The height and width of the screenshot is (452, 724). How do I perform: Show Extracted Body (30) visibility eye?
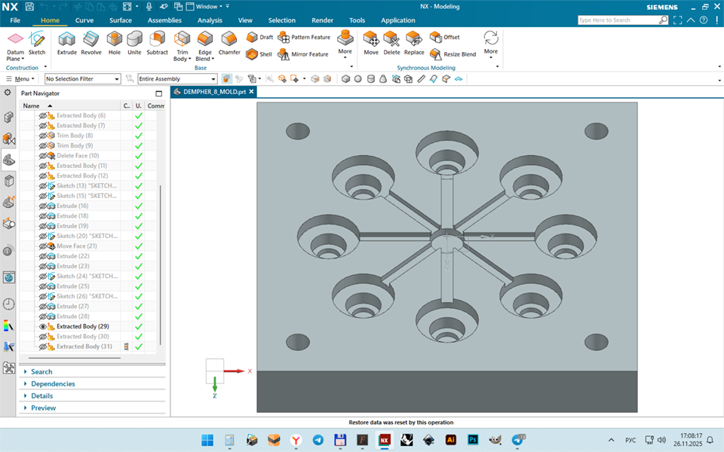coord(43,337)
